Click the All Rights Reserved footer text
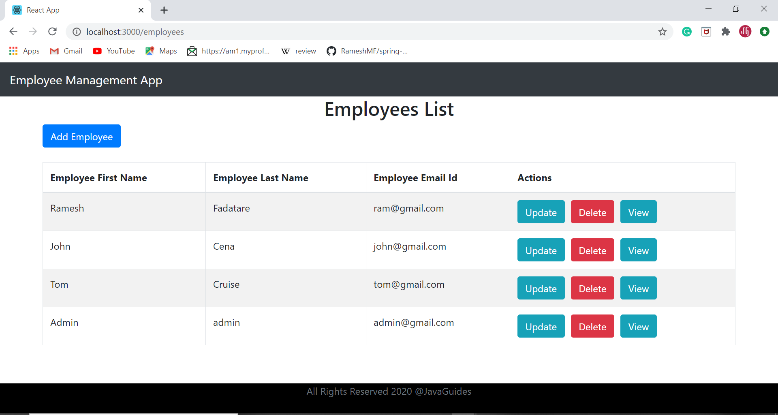778x415 pixels. click(x=389, y=391)
